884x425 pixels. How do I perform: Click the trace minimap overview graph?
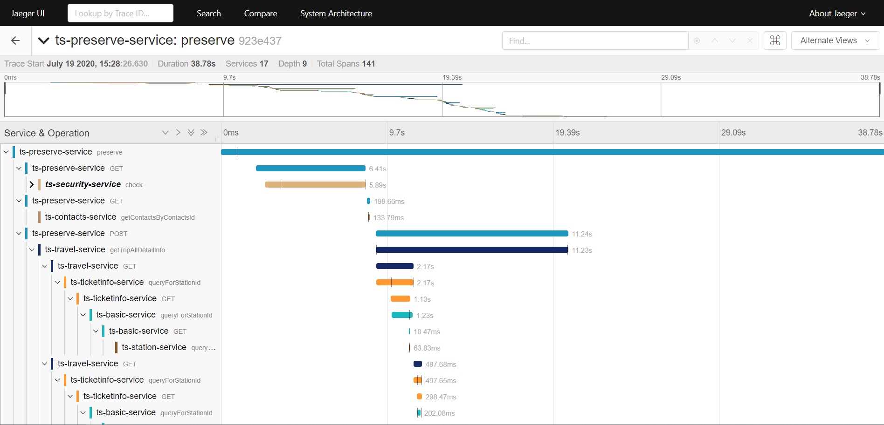click(442, 100)
